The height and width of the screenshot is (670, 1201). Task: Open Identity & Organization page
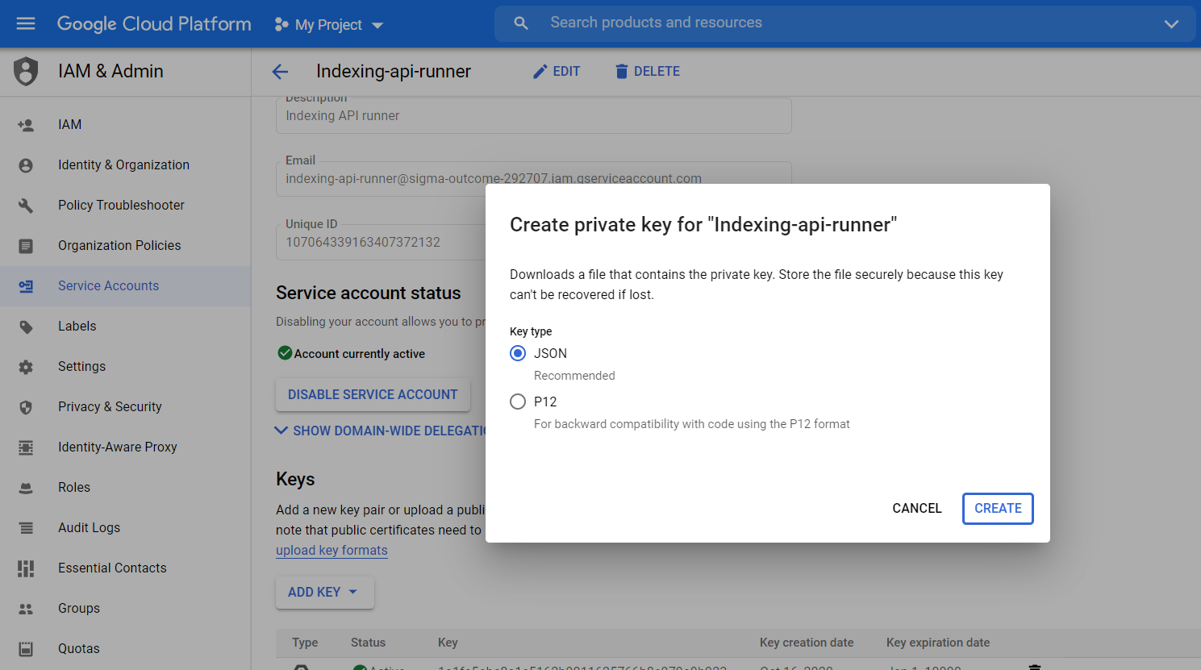(123, 164)
